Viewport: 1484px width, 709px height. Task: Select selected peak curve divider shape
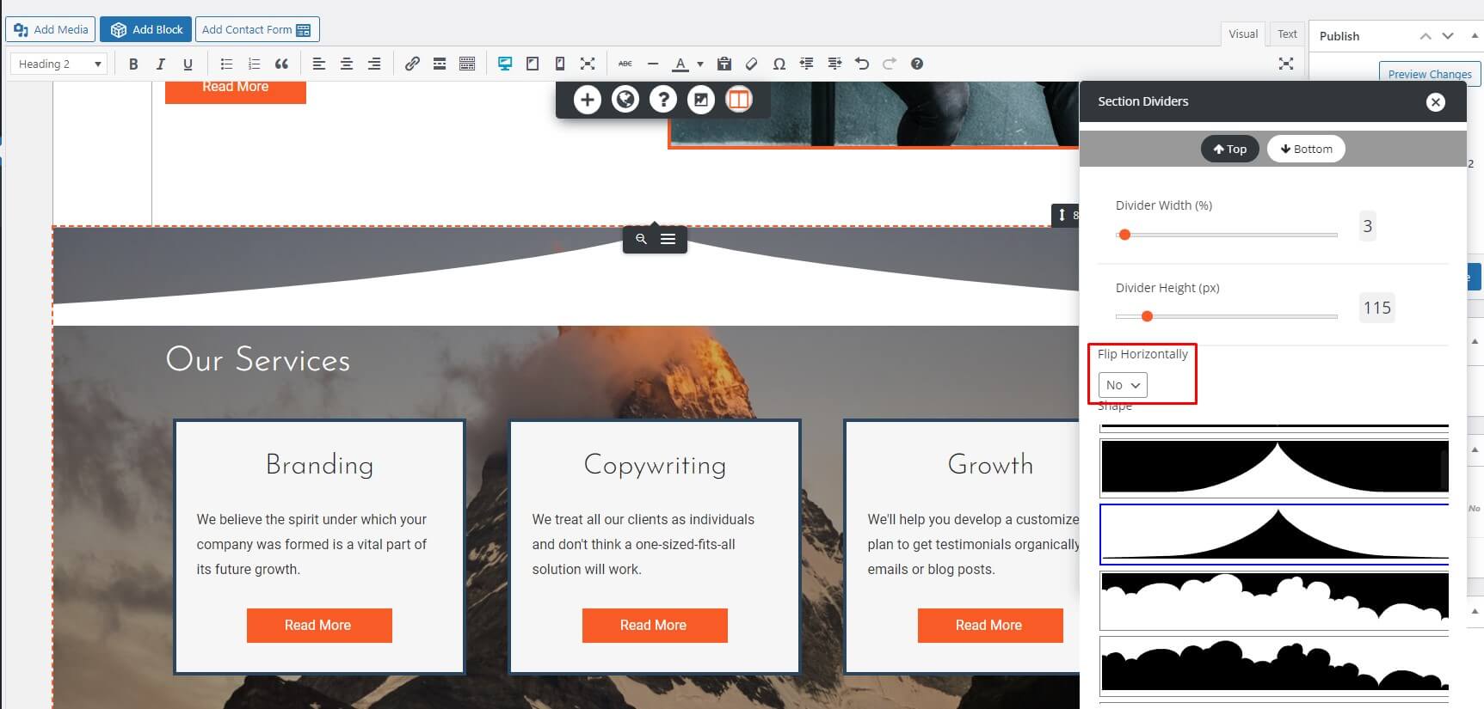(1274, 534)
